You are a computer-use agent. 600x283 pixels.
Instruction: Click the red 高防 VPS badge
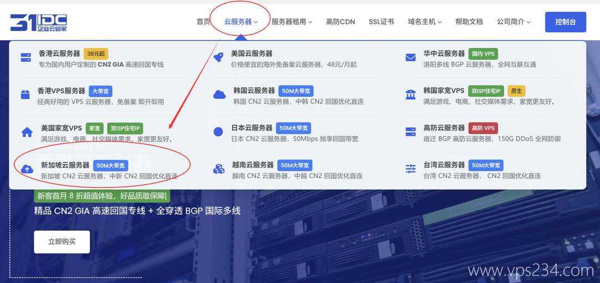click(483, 128)
